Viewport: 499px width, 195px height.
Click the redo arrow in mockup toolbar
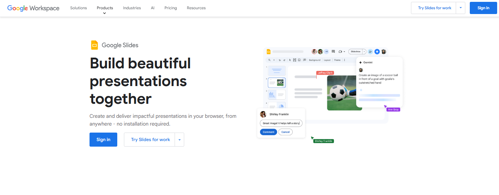click(284, 60)
